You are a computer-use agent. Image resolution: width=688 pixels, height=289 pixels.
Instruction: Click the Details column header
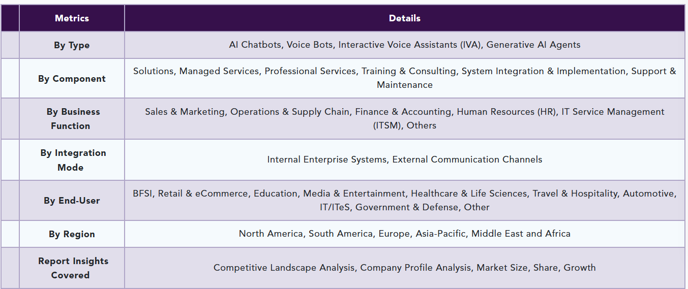click(405, 18)
